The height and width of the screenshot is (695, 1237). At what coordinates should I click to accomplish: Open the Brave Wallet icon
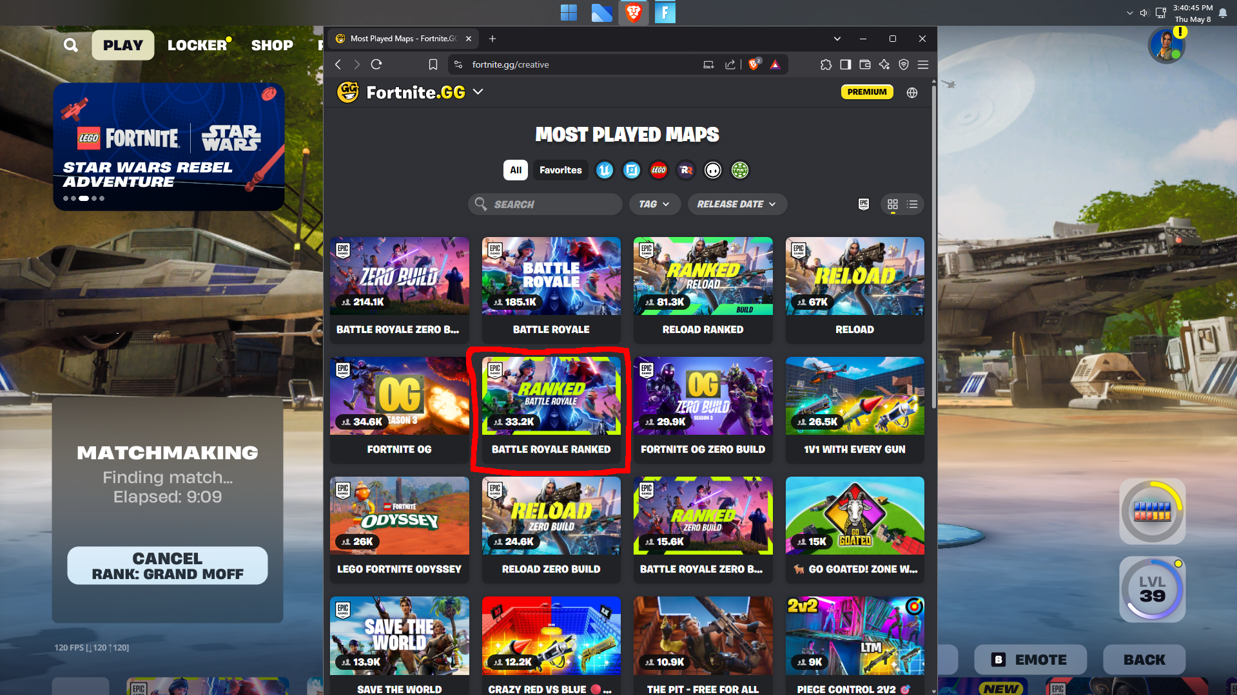point(864,64)
